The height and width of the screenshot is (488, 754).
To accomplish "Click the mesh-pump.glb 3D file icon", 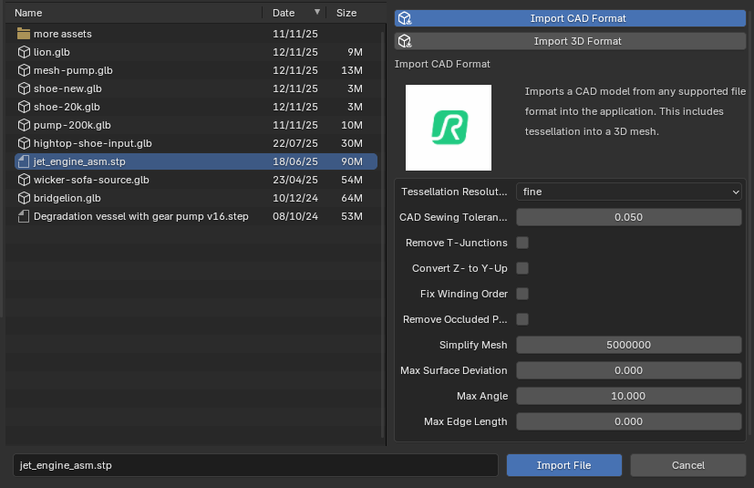I will pyautogui.click(x=24, y=70).
